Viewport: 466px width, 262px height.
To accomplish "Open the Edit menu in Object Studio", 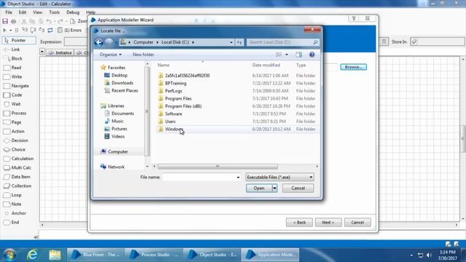I will coord(23,12).
